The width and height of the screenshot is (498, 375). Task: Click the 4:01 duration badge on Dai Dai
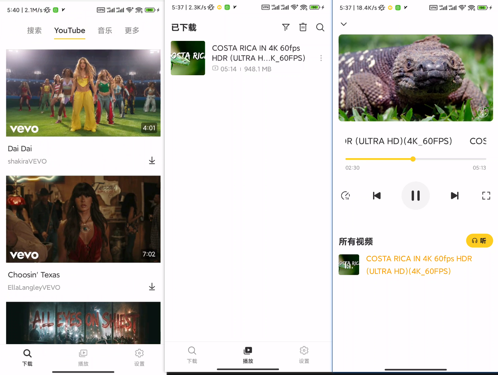pos(149,128)
